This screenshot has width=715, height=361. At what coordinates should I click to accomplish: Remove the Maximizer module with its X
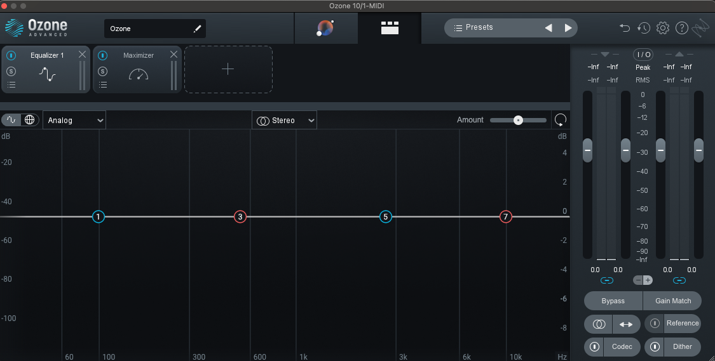pos(174,55)
